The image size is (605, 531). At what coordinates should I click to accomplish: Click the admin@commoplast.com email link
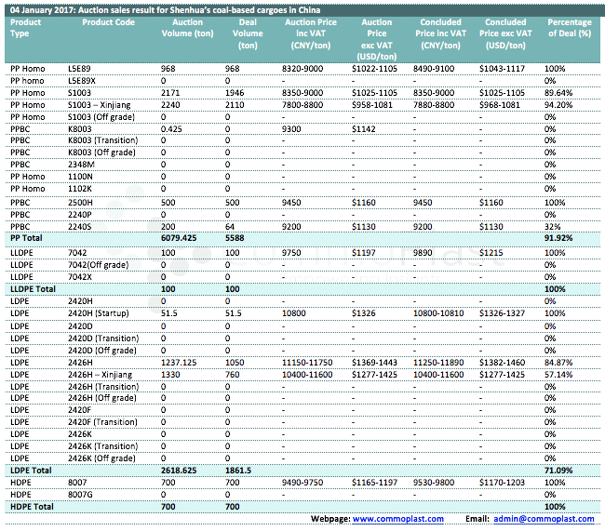point(543,519)
